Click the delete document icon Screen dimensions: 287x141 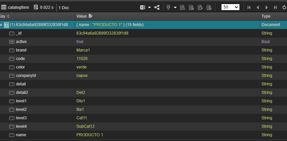point(209,7)
